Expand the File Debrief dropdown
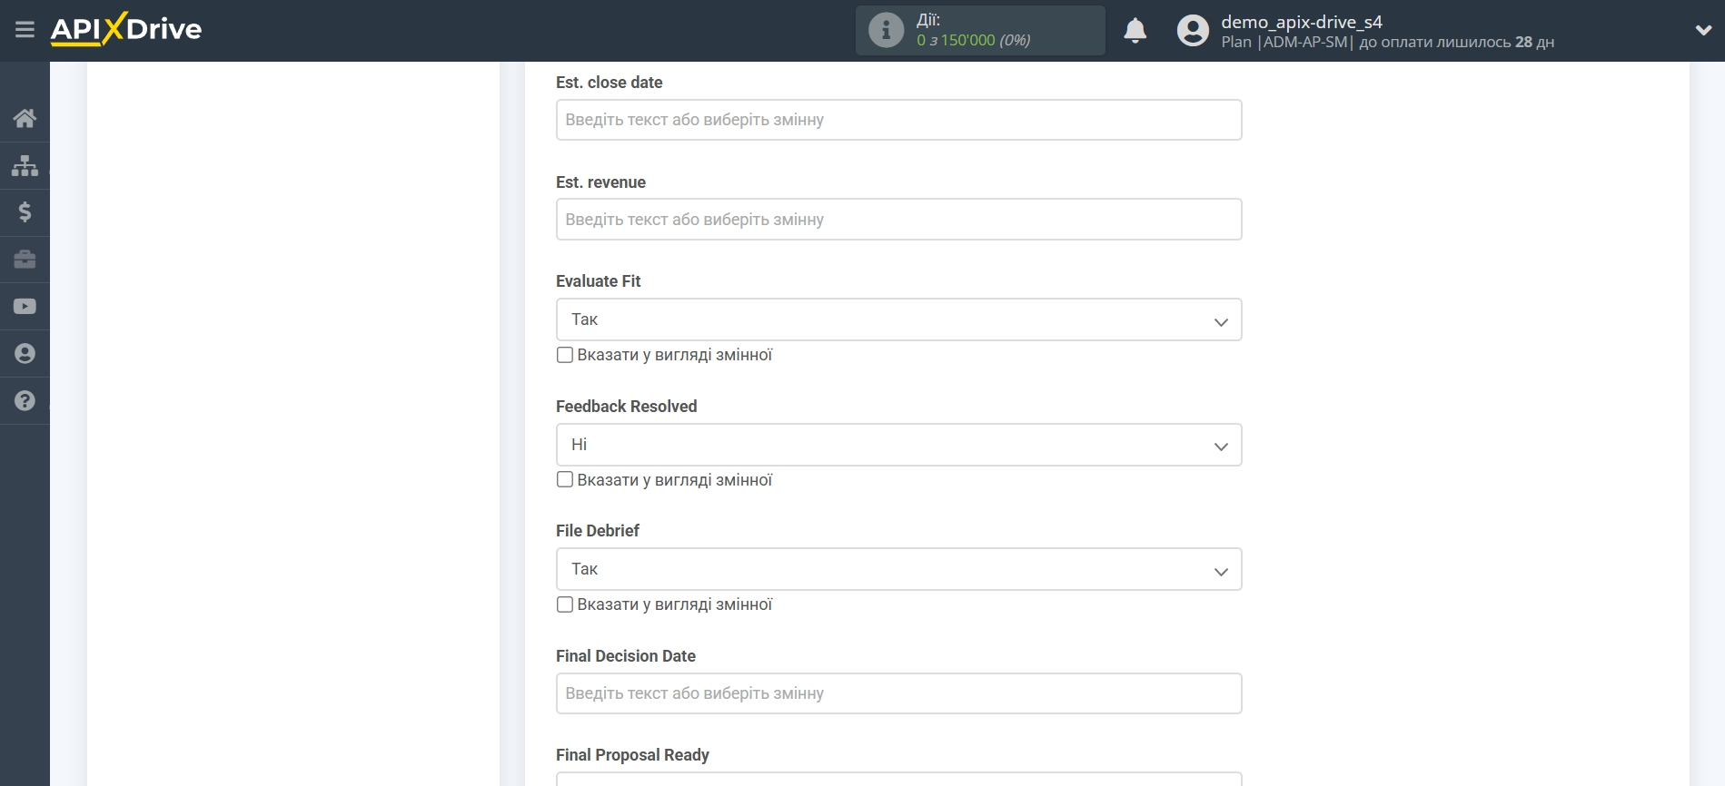This screenshot has height=786, width=1725. point(898,569)
